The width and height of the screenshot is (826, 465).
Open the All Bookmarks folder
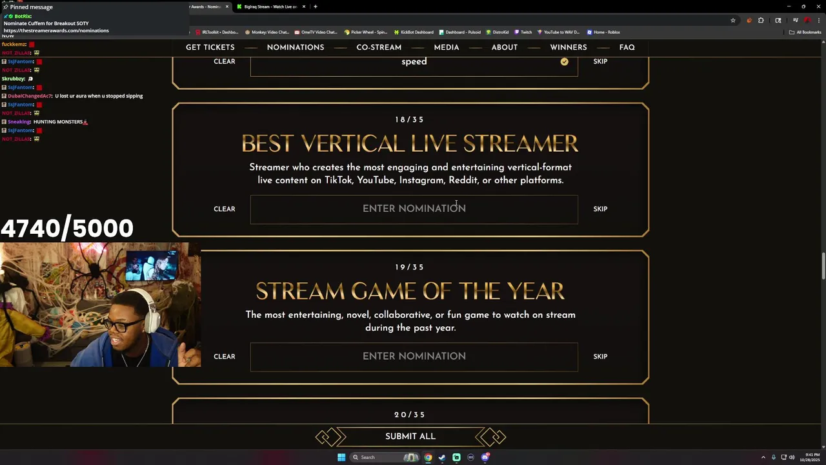[805, 32]
